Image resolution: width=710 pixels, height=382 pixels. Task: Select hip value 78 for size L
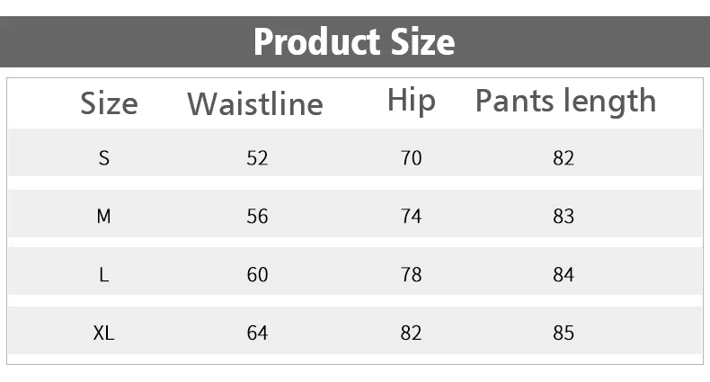tap(411, 275)
